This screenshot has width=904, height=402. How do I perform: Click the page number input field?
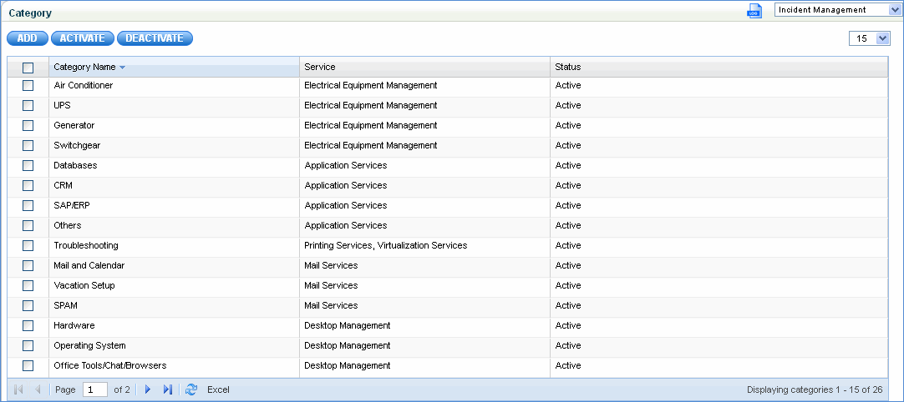(95, 389)
